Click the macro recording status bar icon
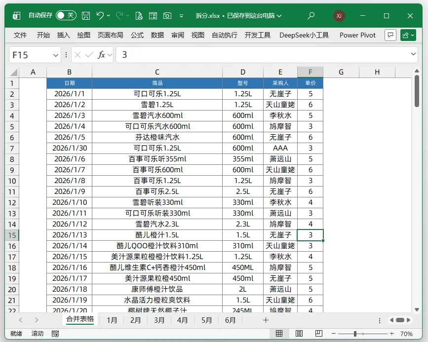This screenshot has height=342, width=428. coord(55,334)
